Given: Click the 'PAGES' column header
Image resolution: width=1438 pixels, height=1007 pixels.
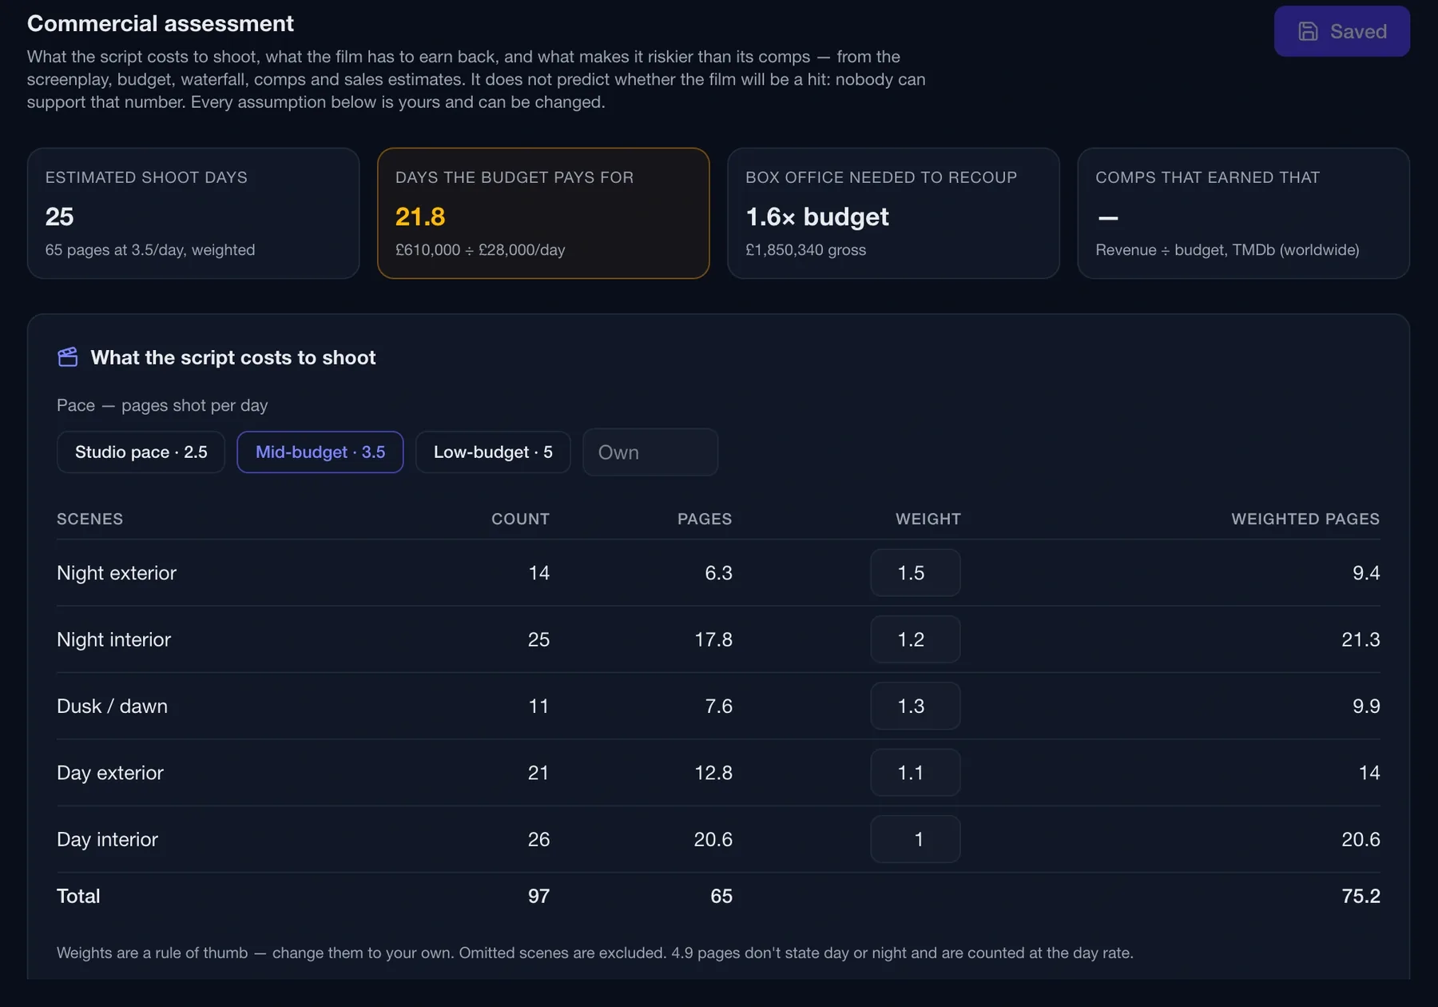Looking at the screenshot, I should point(705,519).
